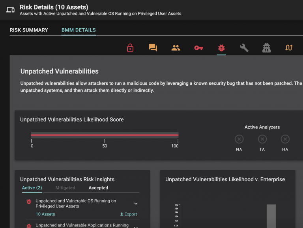The height and width of the screenshot is (228, 303).
Task: Click Export for the OS insight
Action: [x=129, y=214]
